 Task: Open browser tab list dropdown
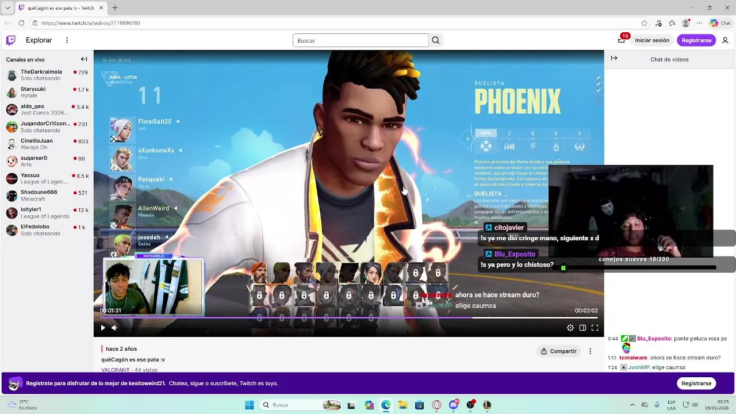click(x=7, y=8)
